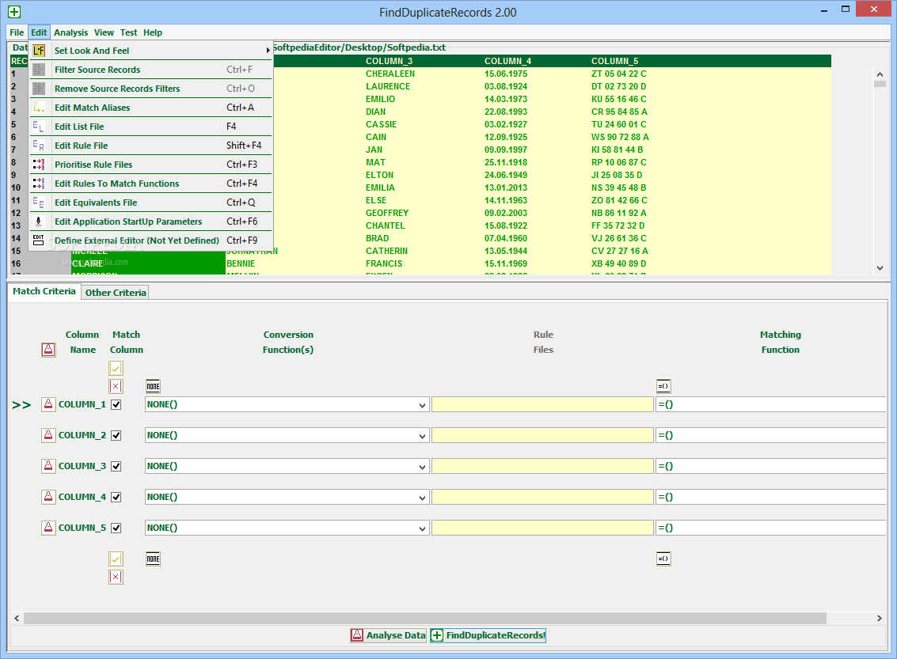The width and height of the screenshot is (897, 659).
Task: Click the data table scroll up arrow
Action: click(880, 74)
